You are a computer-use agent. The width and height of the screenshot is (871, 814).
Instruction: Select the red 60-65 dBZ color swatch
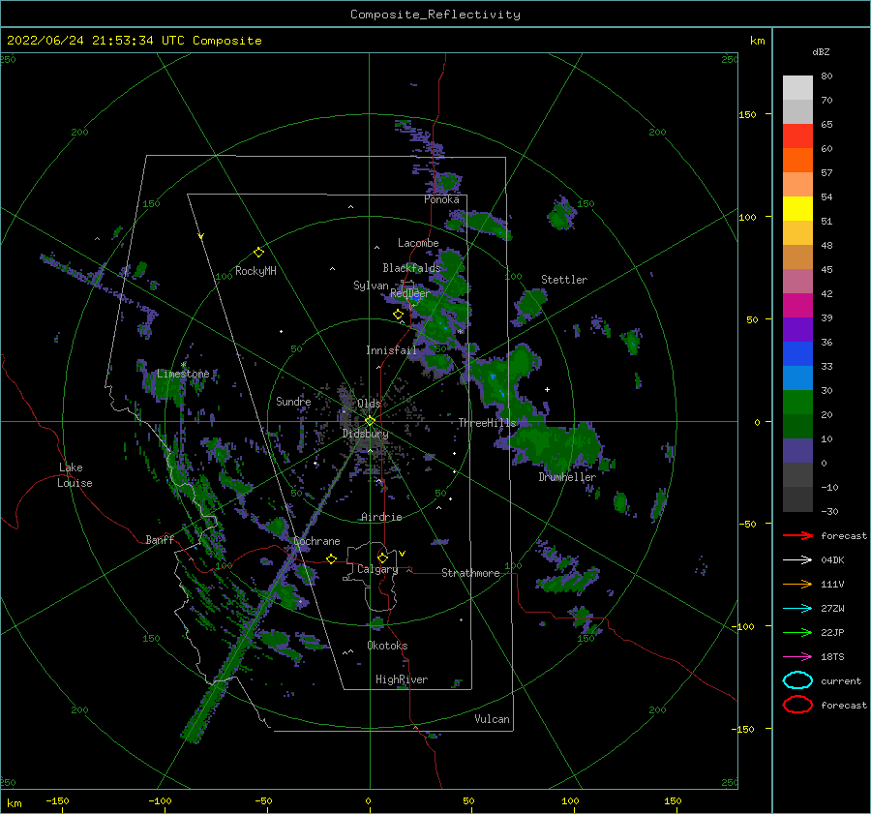click(797, 136)
